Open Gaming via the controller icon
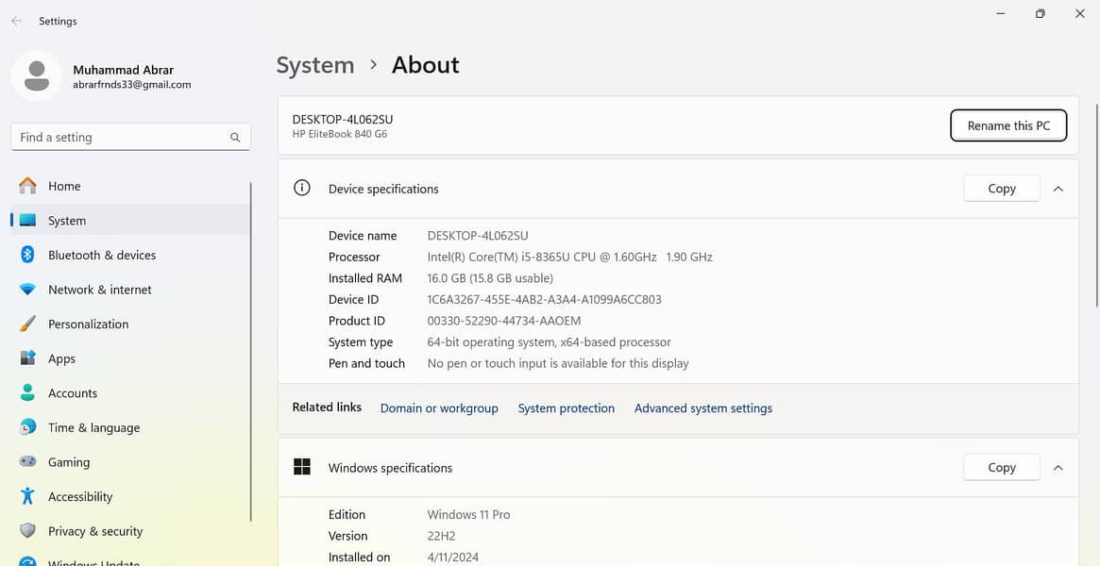The height and width of the screenshot is (566, 1100). click(28, 462)
